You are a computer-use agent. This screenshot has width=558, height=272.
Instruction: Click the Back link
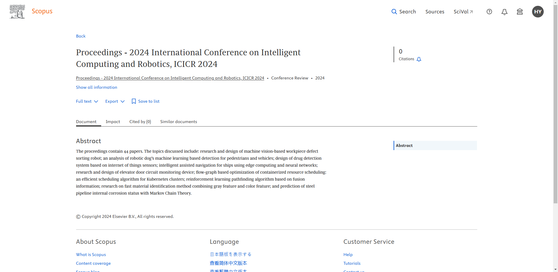click(x=81, y=36)
